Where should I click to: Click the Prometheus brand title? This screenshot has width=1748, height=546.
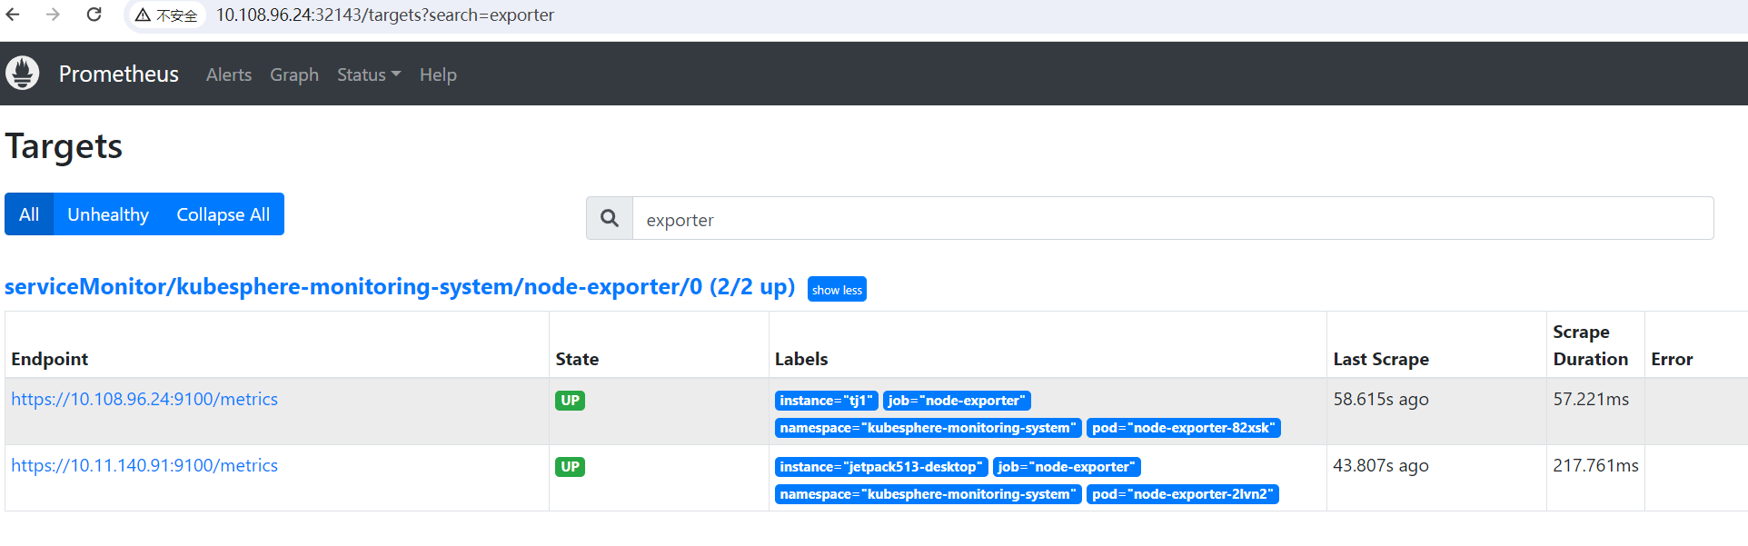[118, 74]
